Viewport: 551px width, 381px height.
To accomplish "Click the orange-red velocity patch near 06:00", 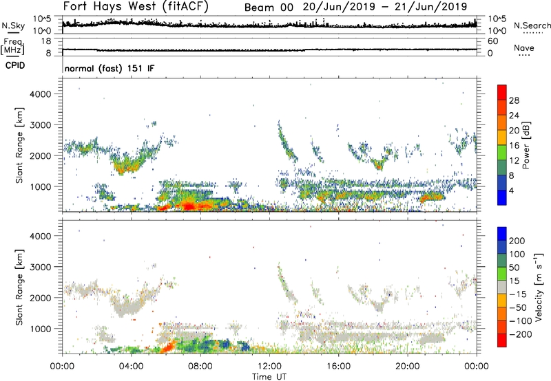I will coord(169,346).
